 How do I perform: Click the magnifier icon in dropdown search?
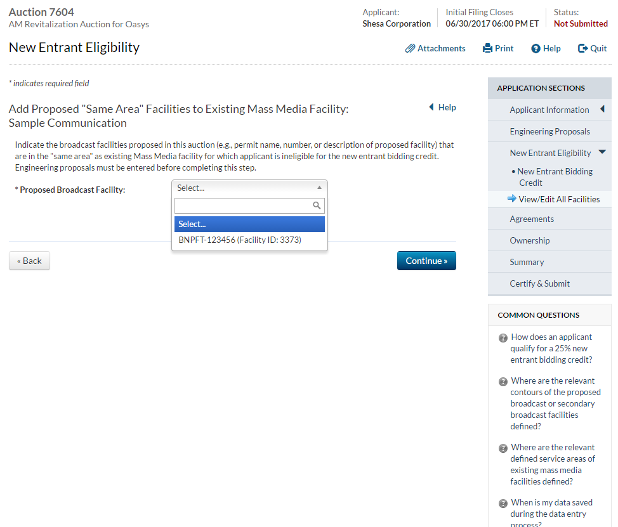pyautogui.click(x=317, y=205)
